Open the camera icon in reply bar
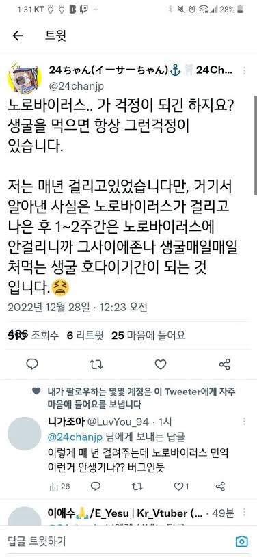This screenshot has height=557, width=257. (242, 541)
